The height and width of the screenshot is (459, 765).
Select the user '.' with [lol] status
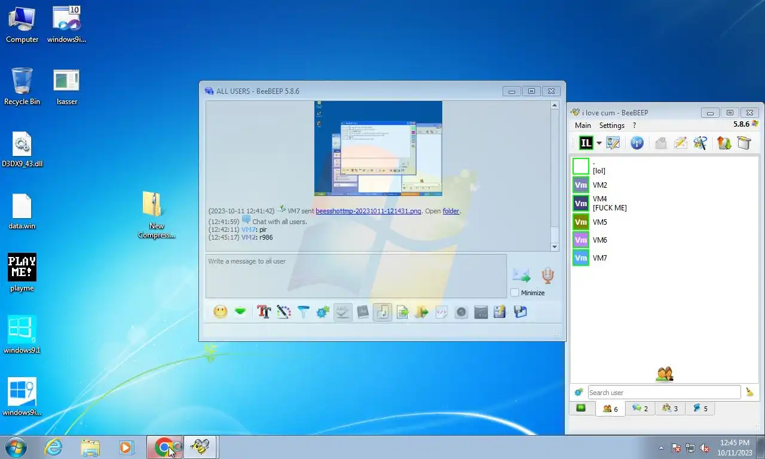663,166
